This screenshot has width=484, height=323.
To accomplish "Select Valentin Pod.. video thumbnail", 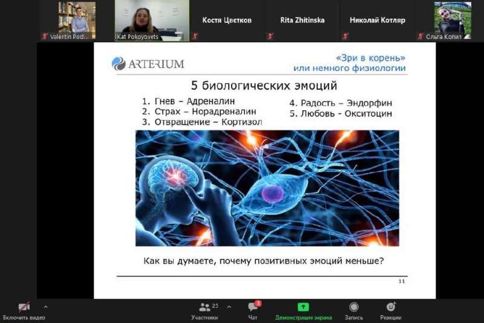I will coord(77,21).
